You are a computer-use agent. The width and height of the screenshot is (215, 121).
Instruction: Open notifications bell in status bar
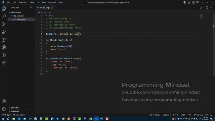click(211, 115)
